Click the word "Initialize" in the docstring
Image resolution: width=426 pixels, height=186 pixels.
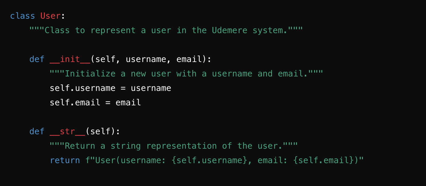pos(90,74)
